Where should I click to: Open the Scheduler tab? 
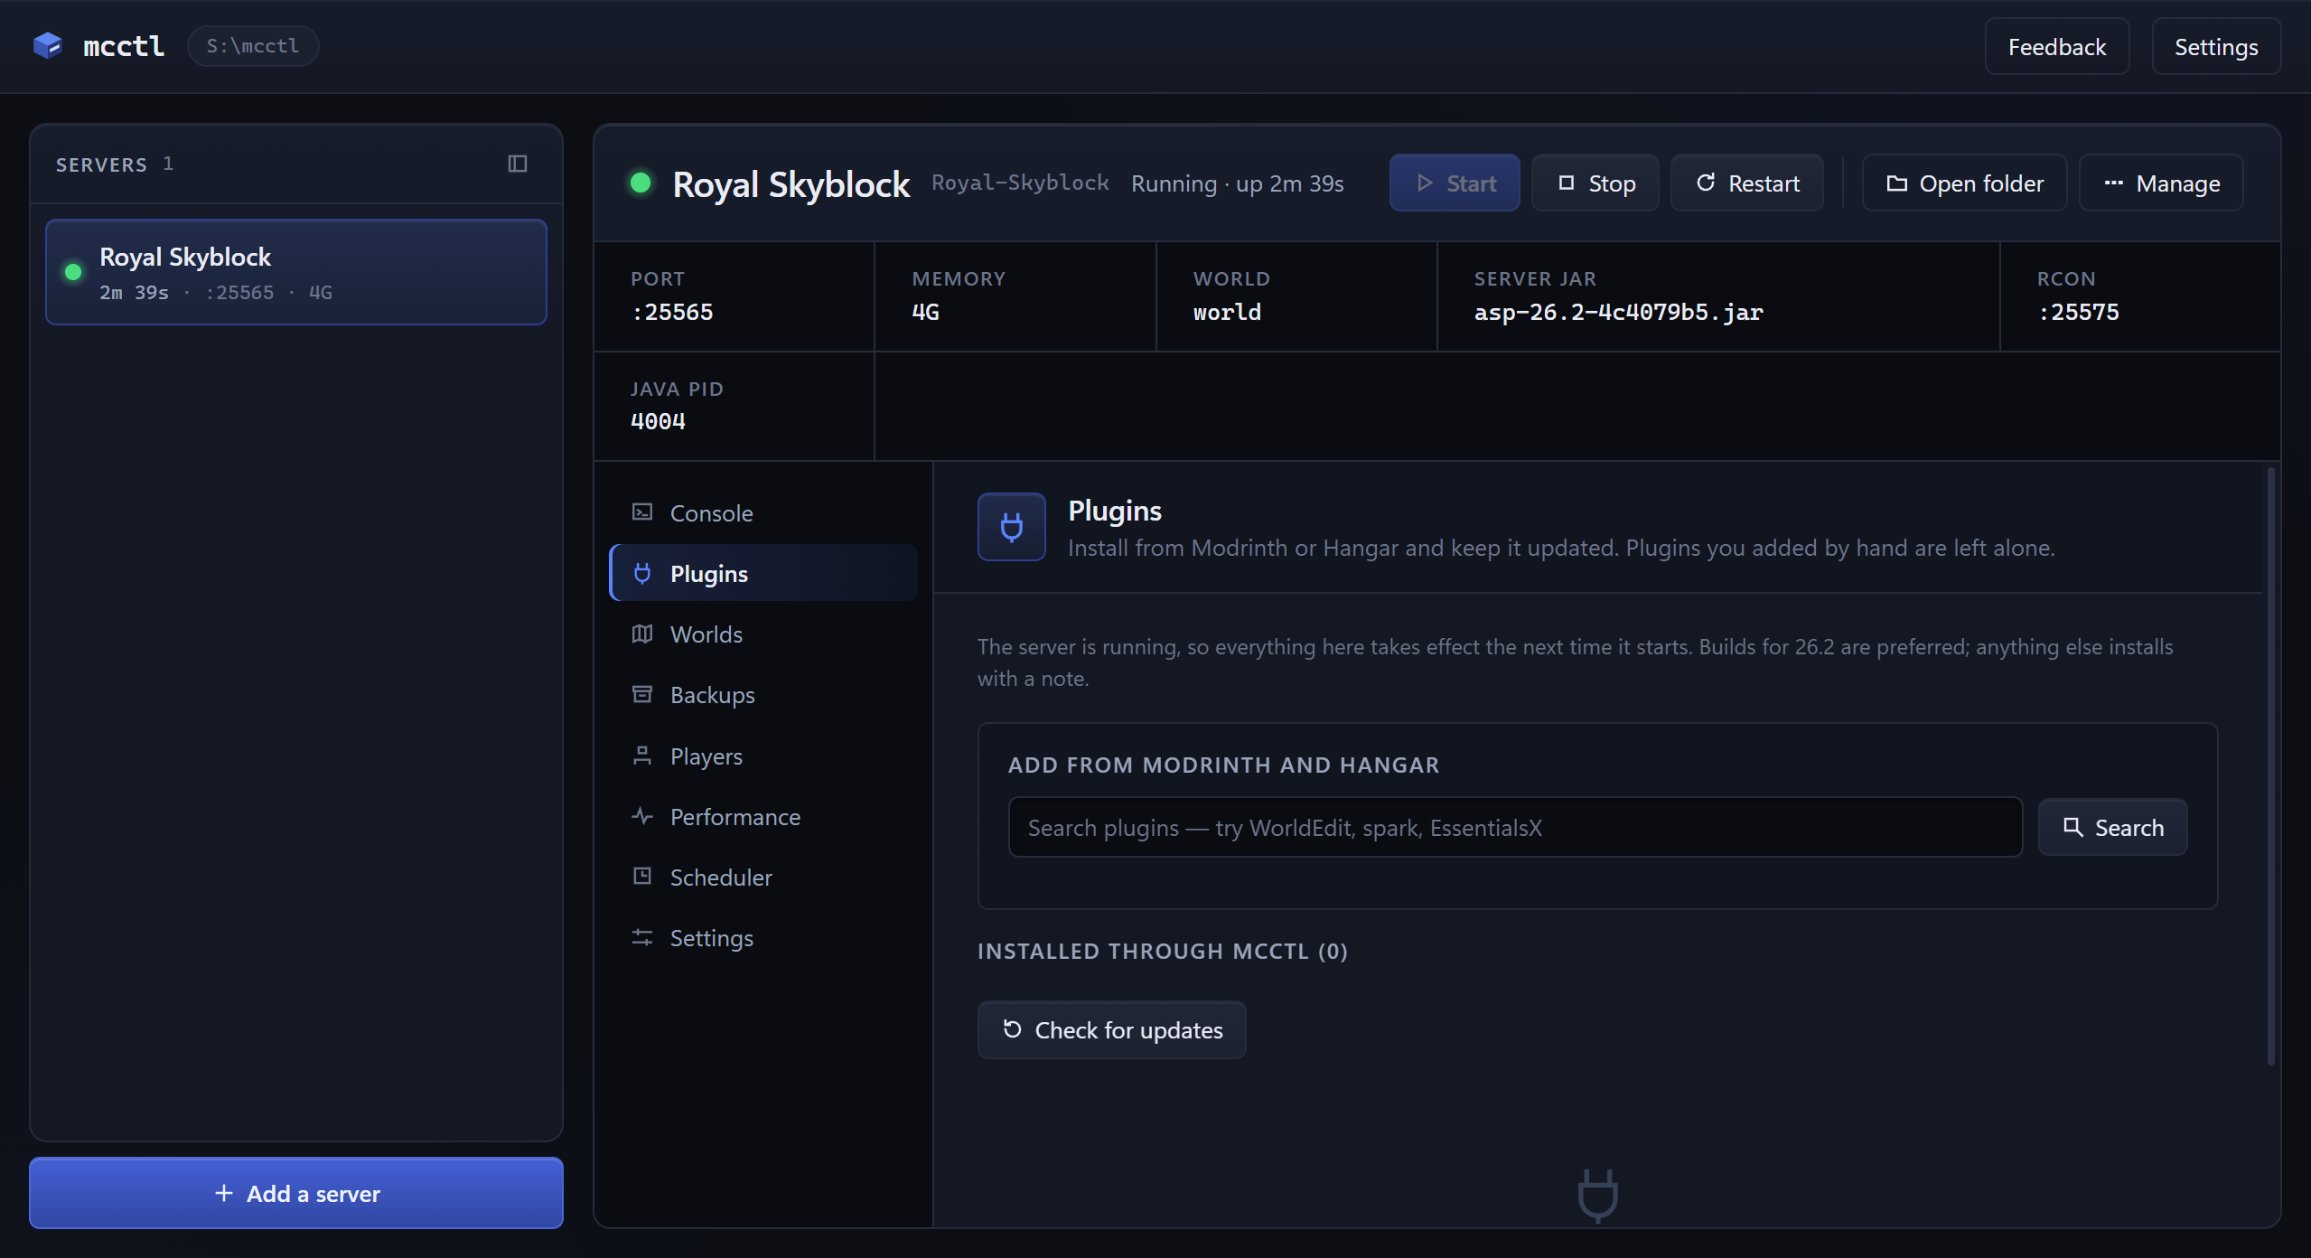coord(763,878)
